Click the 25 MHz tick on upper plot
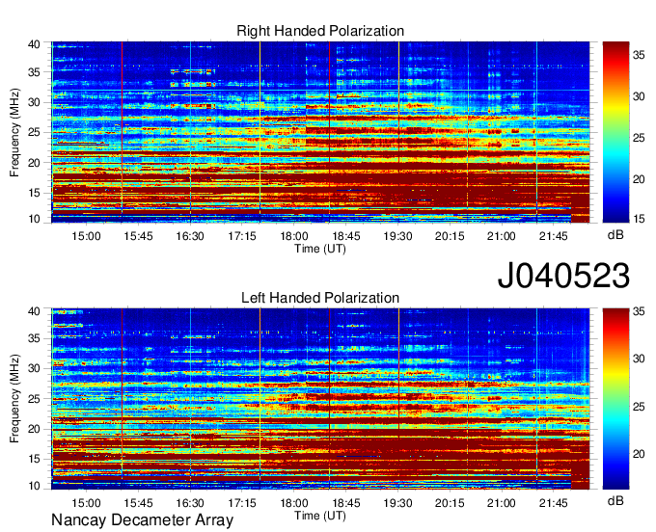The height and width of the screenshot is (532, 656). point(34,133)
